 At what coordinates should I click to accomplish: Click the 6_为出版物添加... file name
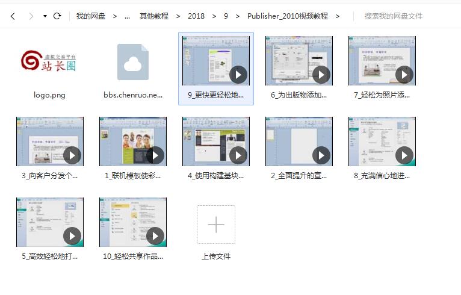pyautogui.click(x=299, y=95)
